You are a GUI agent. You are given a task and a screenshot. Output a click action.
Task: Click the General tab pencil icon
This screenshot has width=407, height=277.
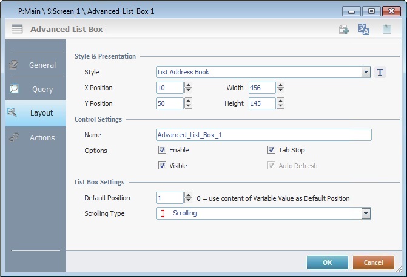coord(15,65)
